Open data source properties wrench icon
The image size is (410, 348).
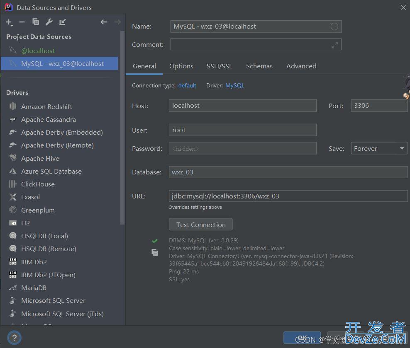49,22
